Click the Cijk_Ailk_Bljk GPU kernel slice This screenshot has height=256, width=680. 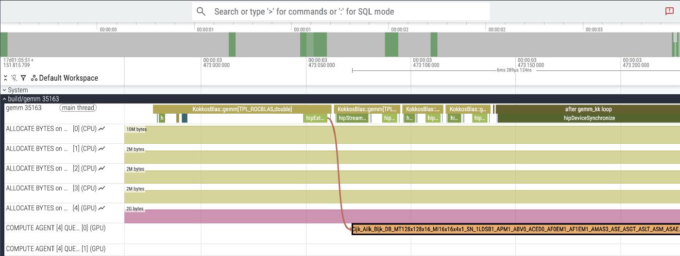[515, 229]
